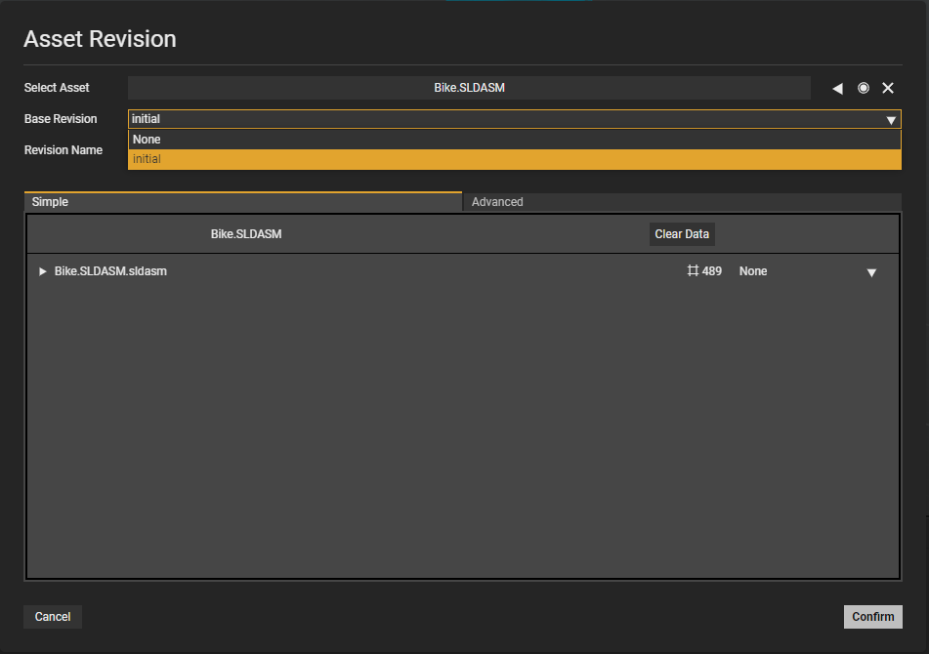Click the Select Asset label
Viewport: 929px width, 654px height.
point(57,88)
